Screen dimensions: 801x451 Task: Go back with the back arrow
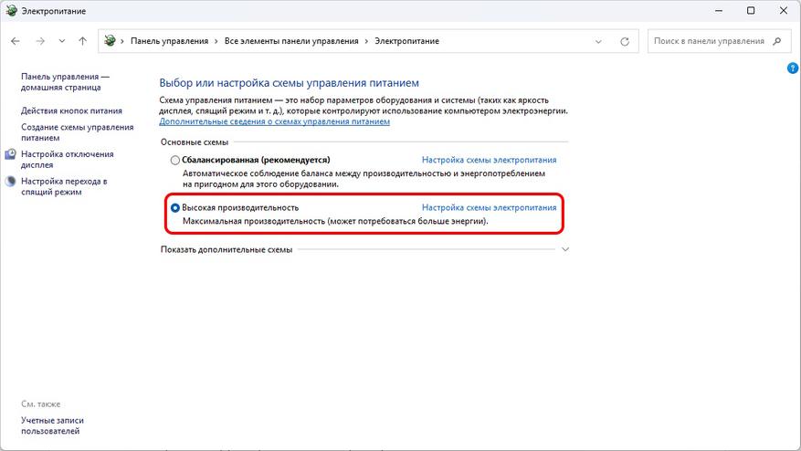pyautogui.click(x=16, y=41)
